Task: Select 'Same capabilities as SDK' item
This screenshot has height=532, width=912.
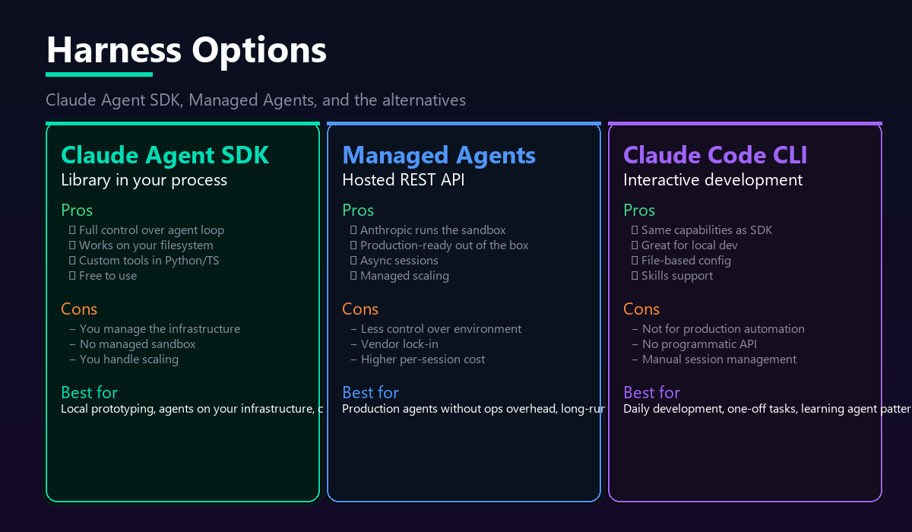Action: click(702, 230)
